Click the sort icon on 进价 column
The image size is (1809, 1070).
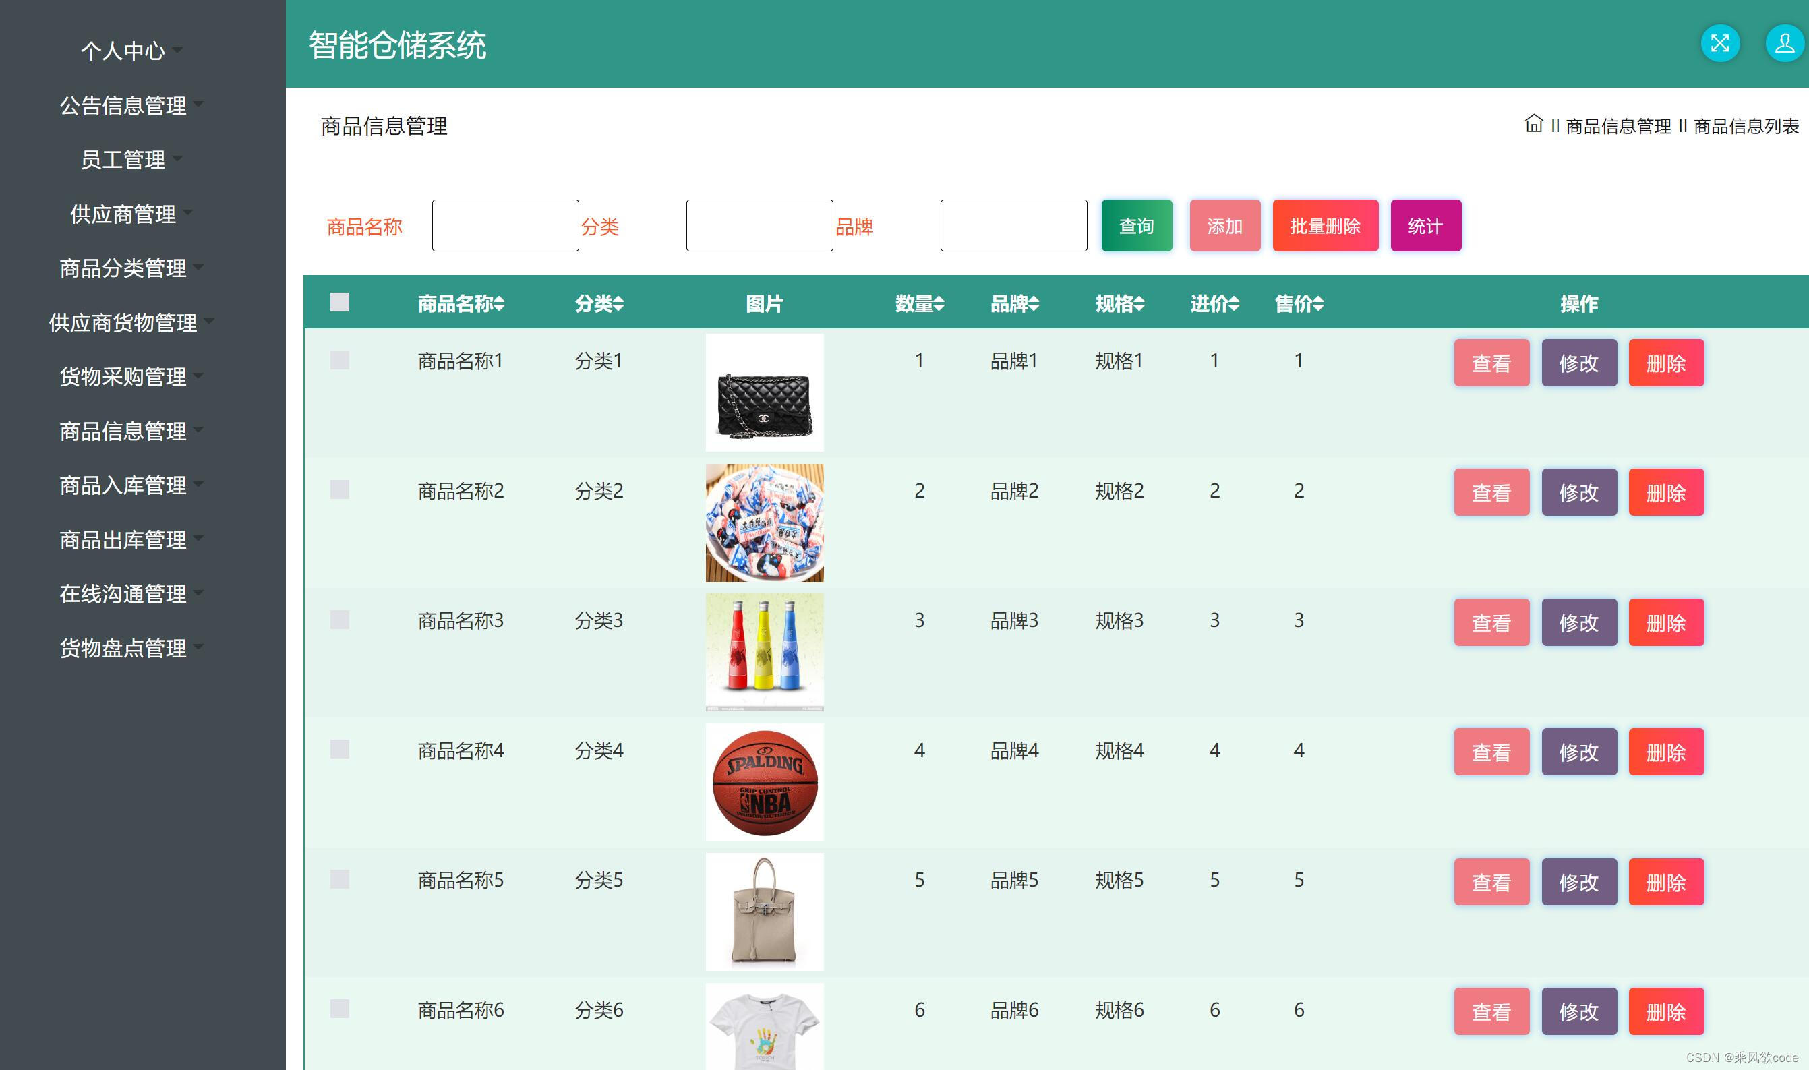pos(1233,304)
